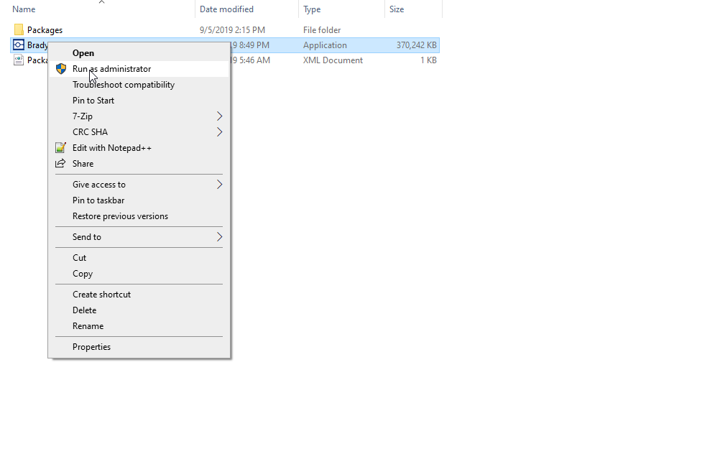725x472 pixels.
Task: Choose Pin to Start
Action: (x=93, y=101)
